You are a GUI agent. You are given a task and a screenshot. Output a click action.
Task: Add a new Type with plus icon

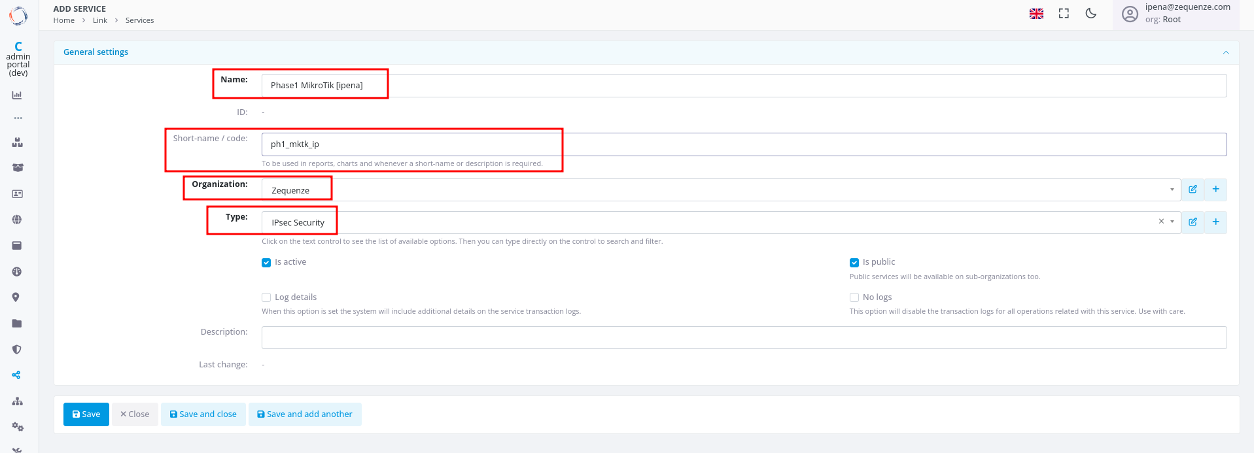point(1215,222)
